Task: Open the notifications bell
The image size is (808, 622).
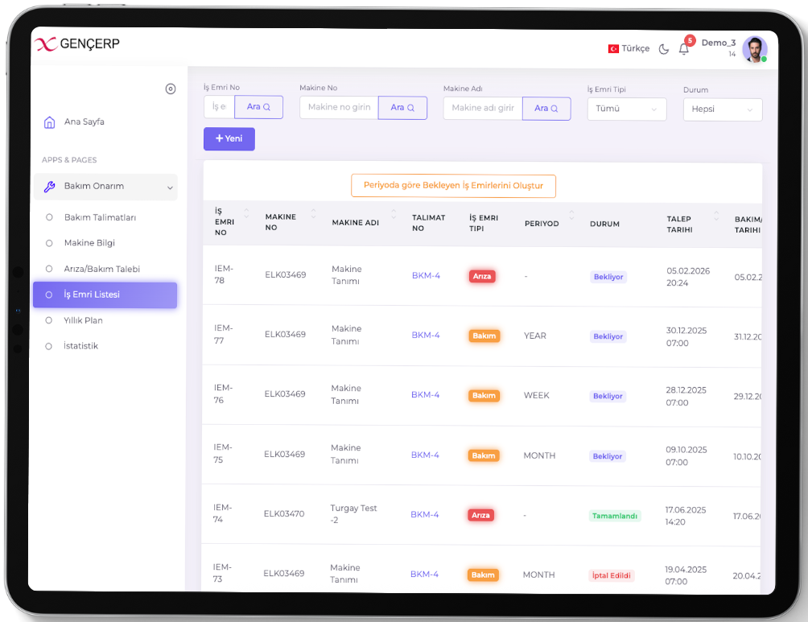Action: 684,49
